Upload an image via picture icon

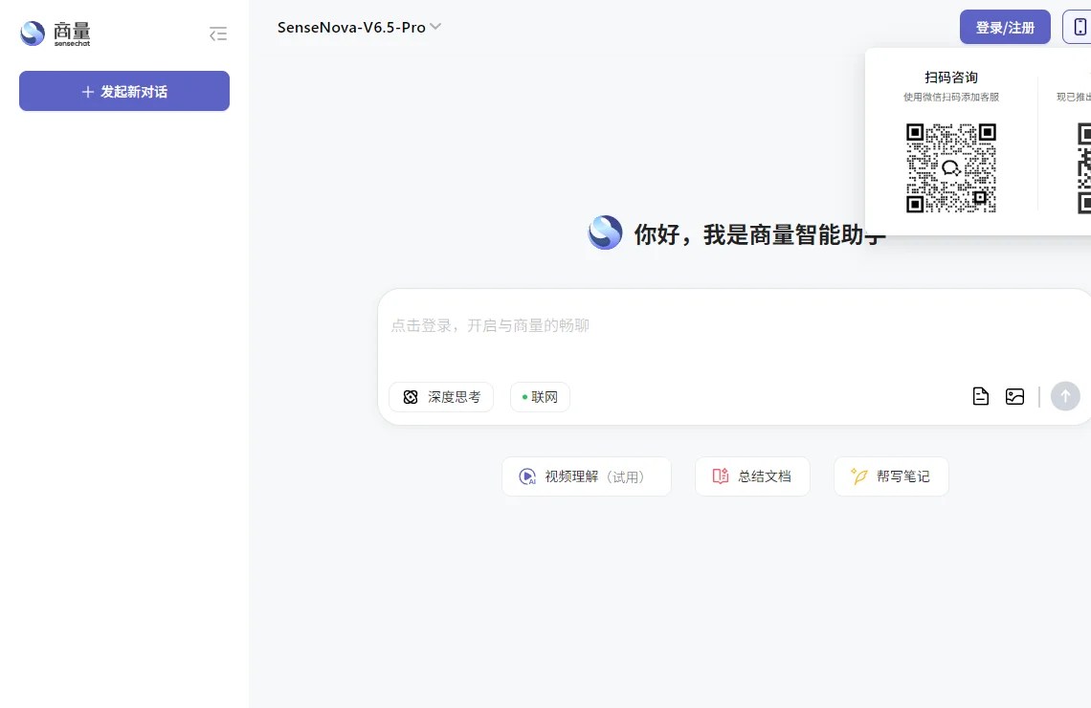click(x=1015, y=396)
